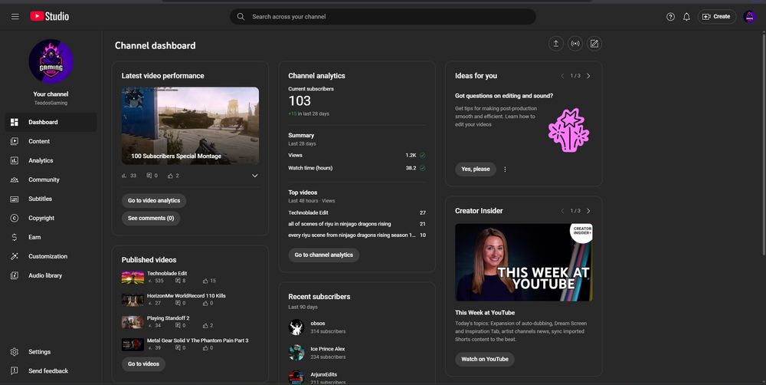This screenshot has width=766, height=385.
Task: Click the likes thumb icon under latest video
Action: click(x=170, y=176)
